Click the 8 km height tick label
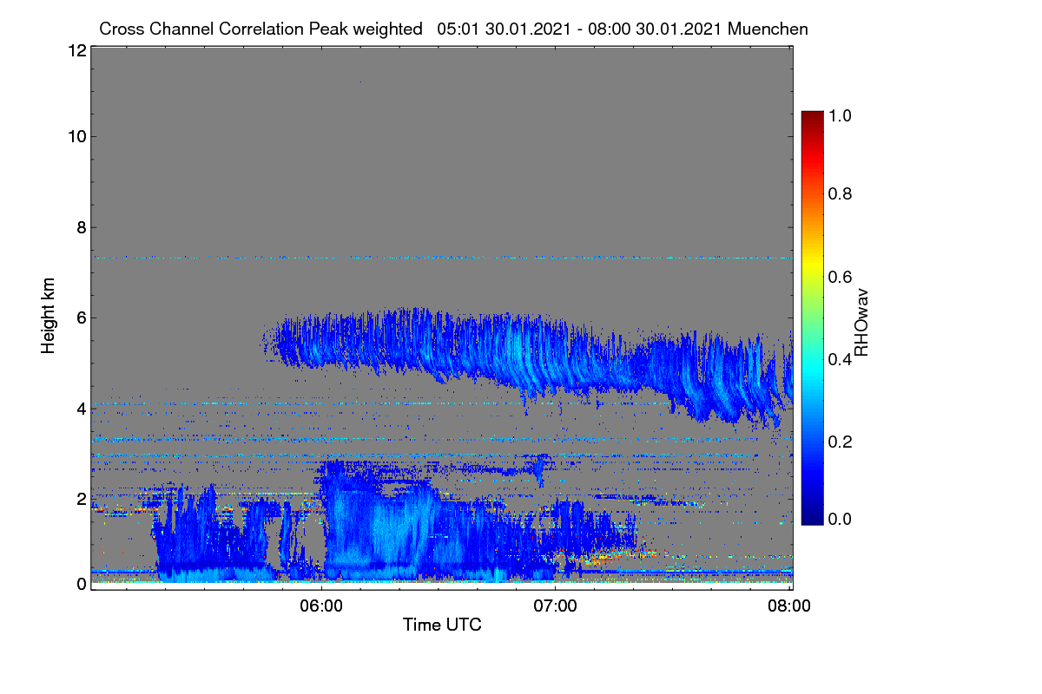Image resolution: width=1042 pixels, height=694 pixels. pos(81,227)
